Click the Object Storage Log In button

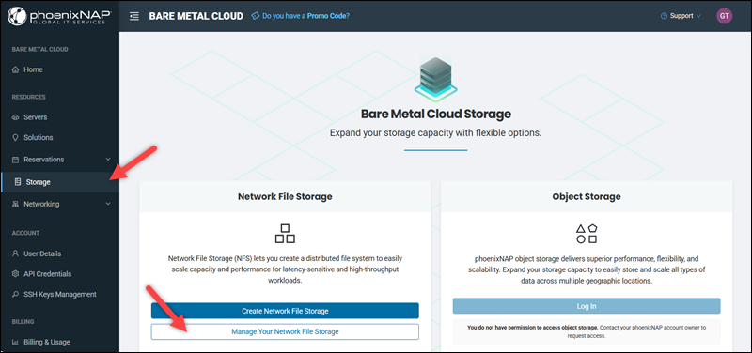click(587, 306)
